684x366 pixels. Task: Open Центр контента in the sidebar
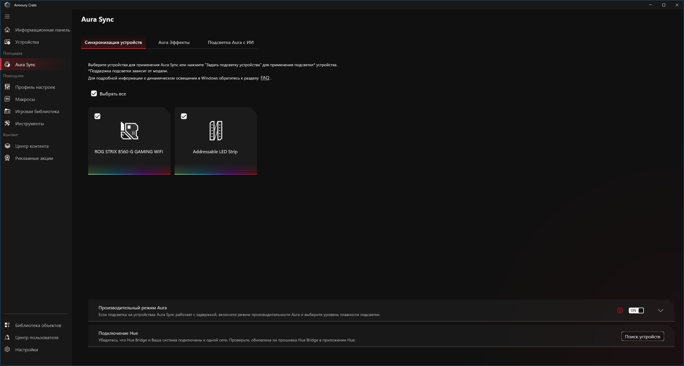point(36,146)
